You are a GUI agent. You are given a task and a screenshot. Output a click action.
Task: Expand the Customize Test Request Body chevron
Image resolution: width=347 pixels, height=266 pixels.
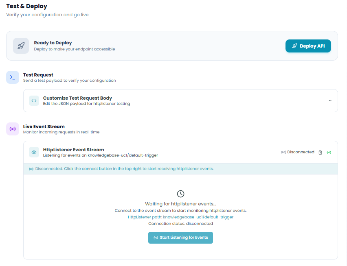click(x=330, y=101)
